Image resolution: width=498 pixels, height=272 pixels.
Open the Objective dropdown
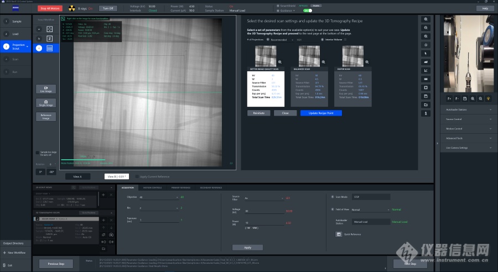[x=159, y=197]
